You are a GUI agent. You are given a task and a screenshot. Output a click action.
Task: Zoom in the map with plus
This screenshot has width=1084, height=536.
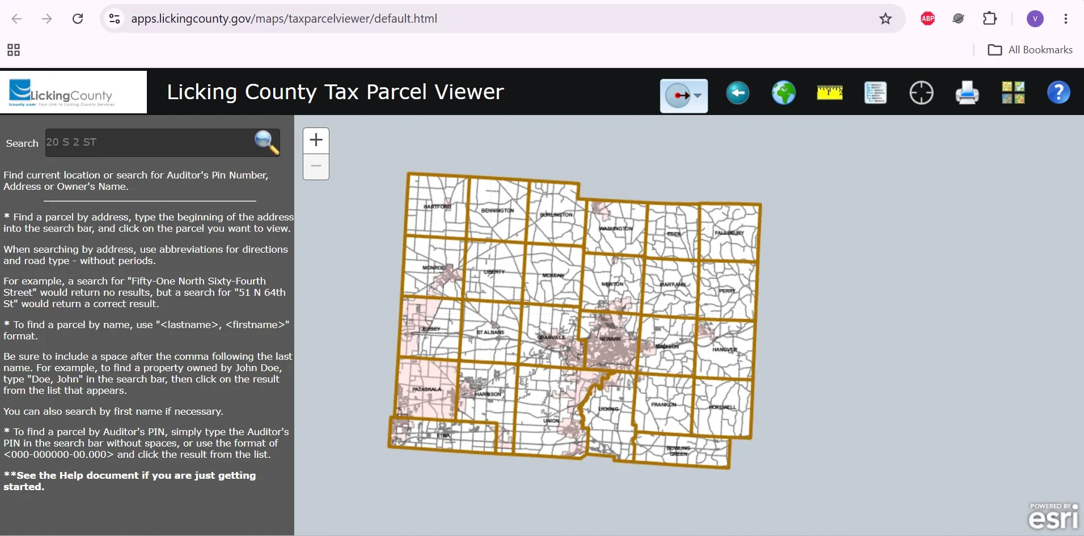tap(316, 141)
